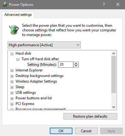Select the Advanced settings tab

(18, 15)
